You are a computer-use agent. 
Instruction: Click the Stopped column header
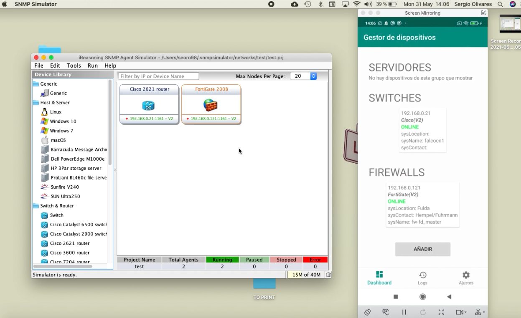(x=286, y=260)
